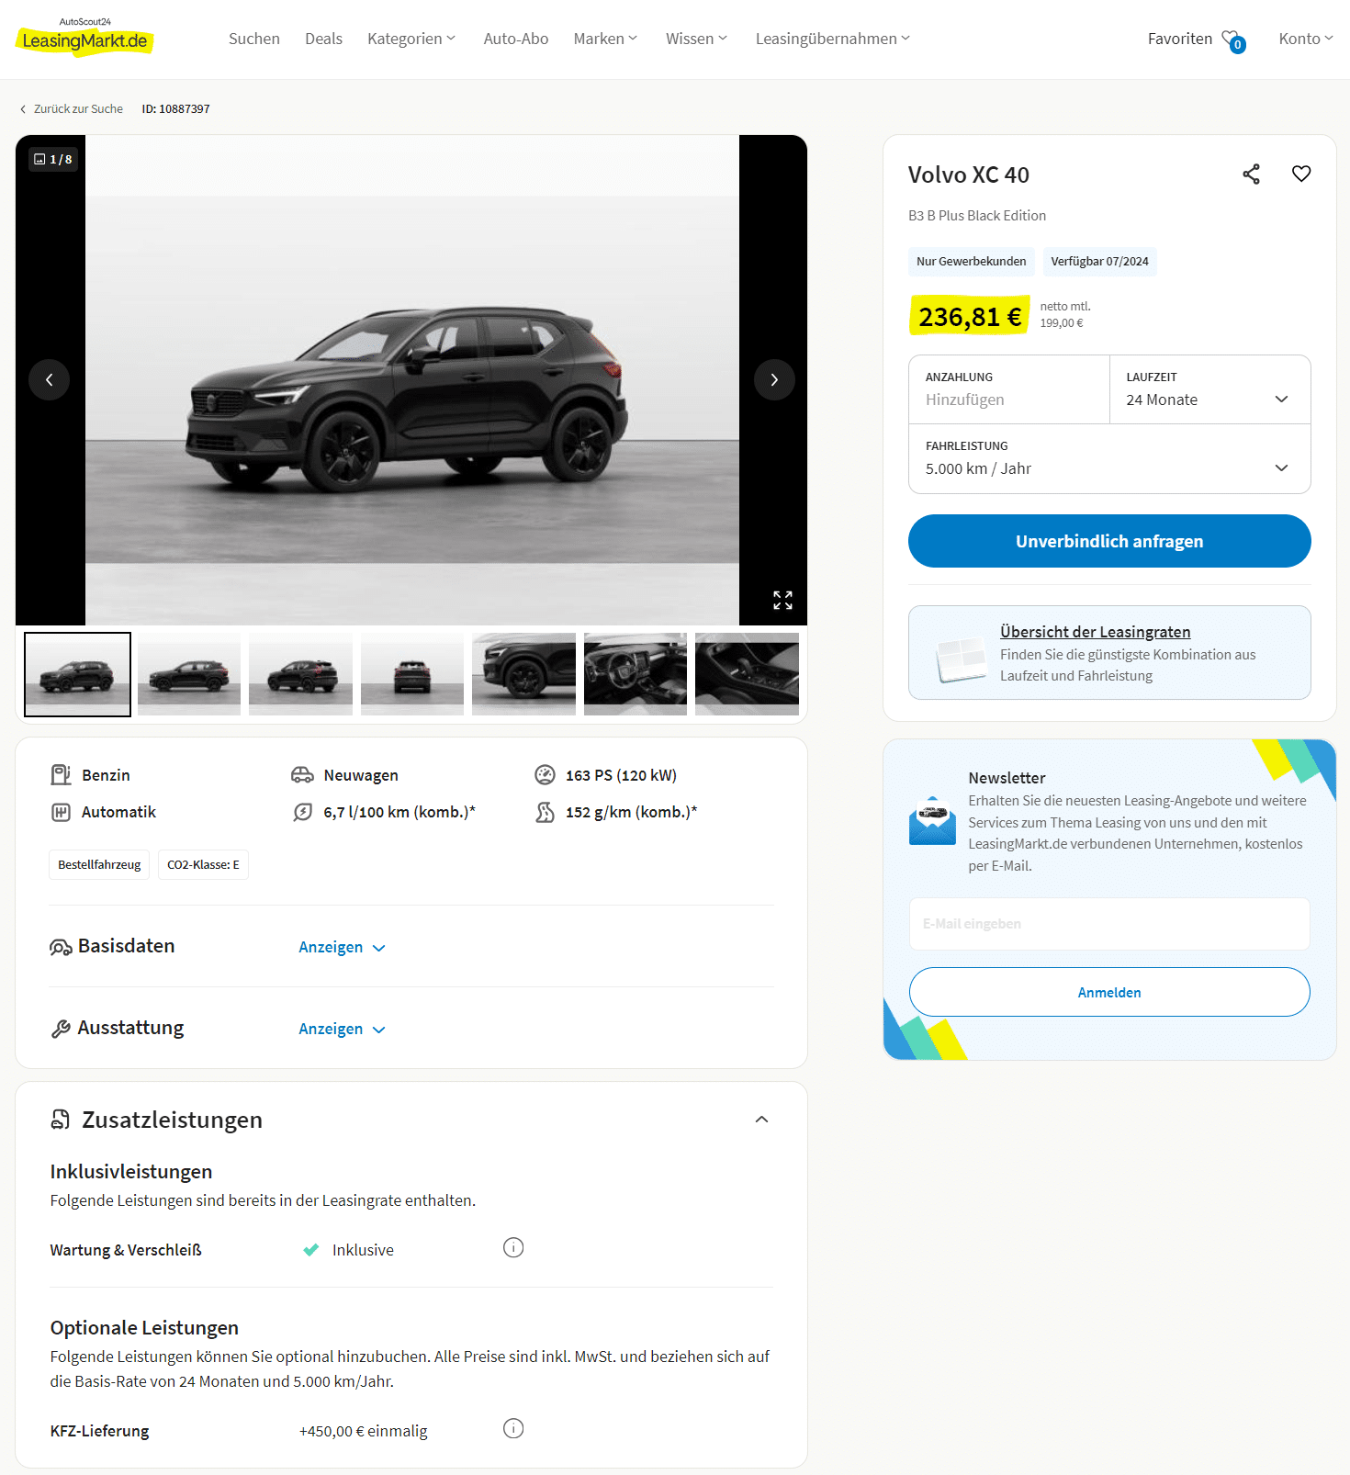The image size is (1350, 1475).
Task: Click the fuel consumption icon
Action: [302, 812]
